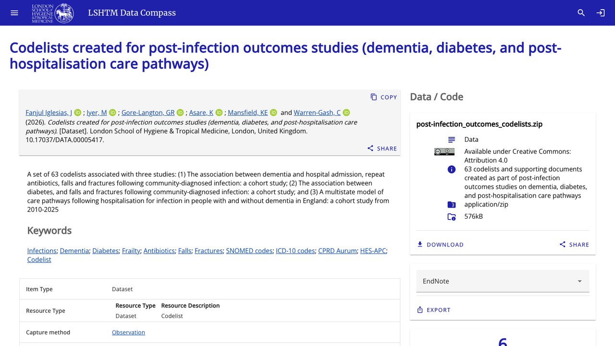Open author link Iyer, M

tap(97, 112)
